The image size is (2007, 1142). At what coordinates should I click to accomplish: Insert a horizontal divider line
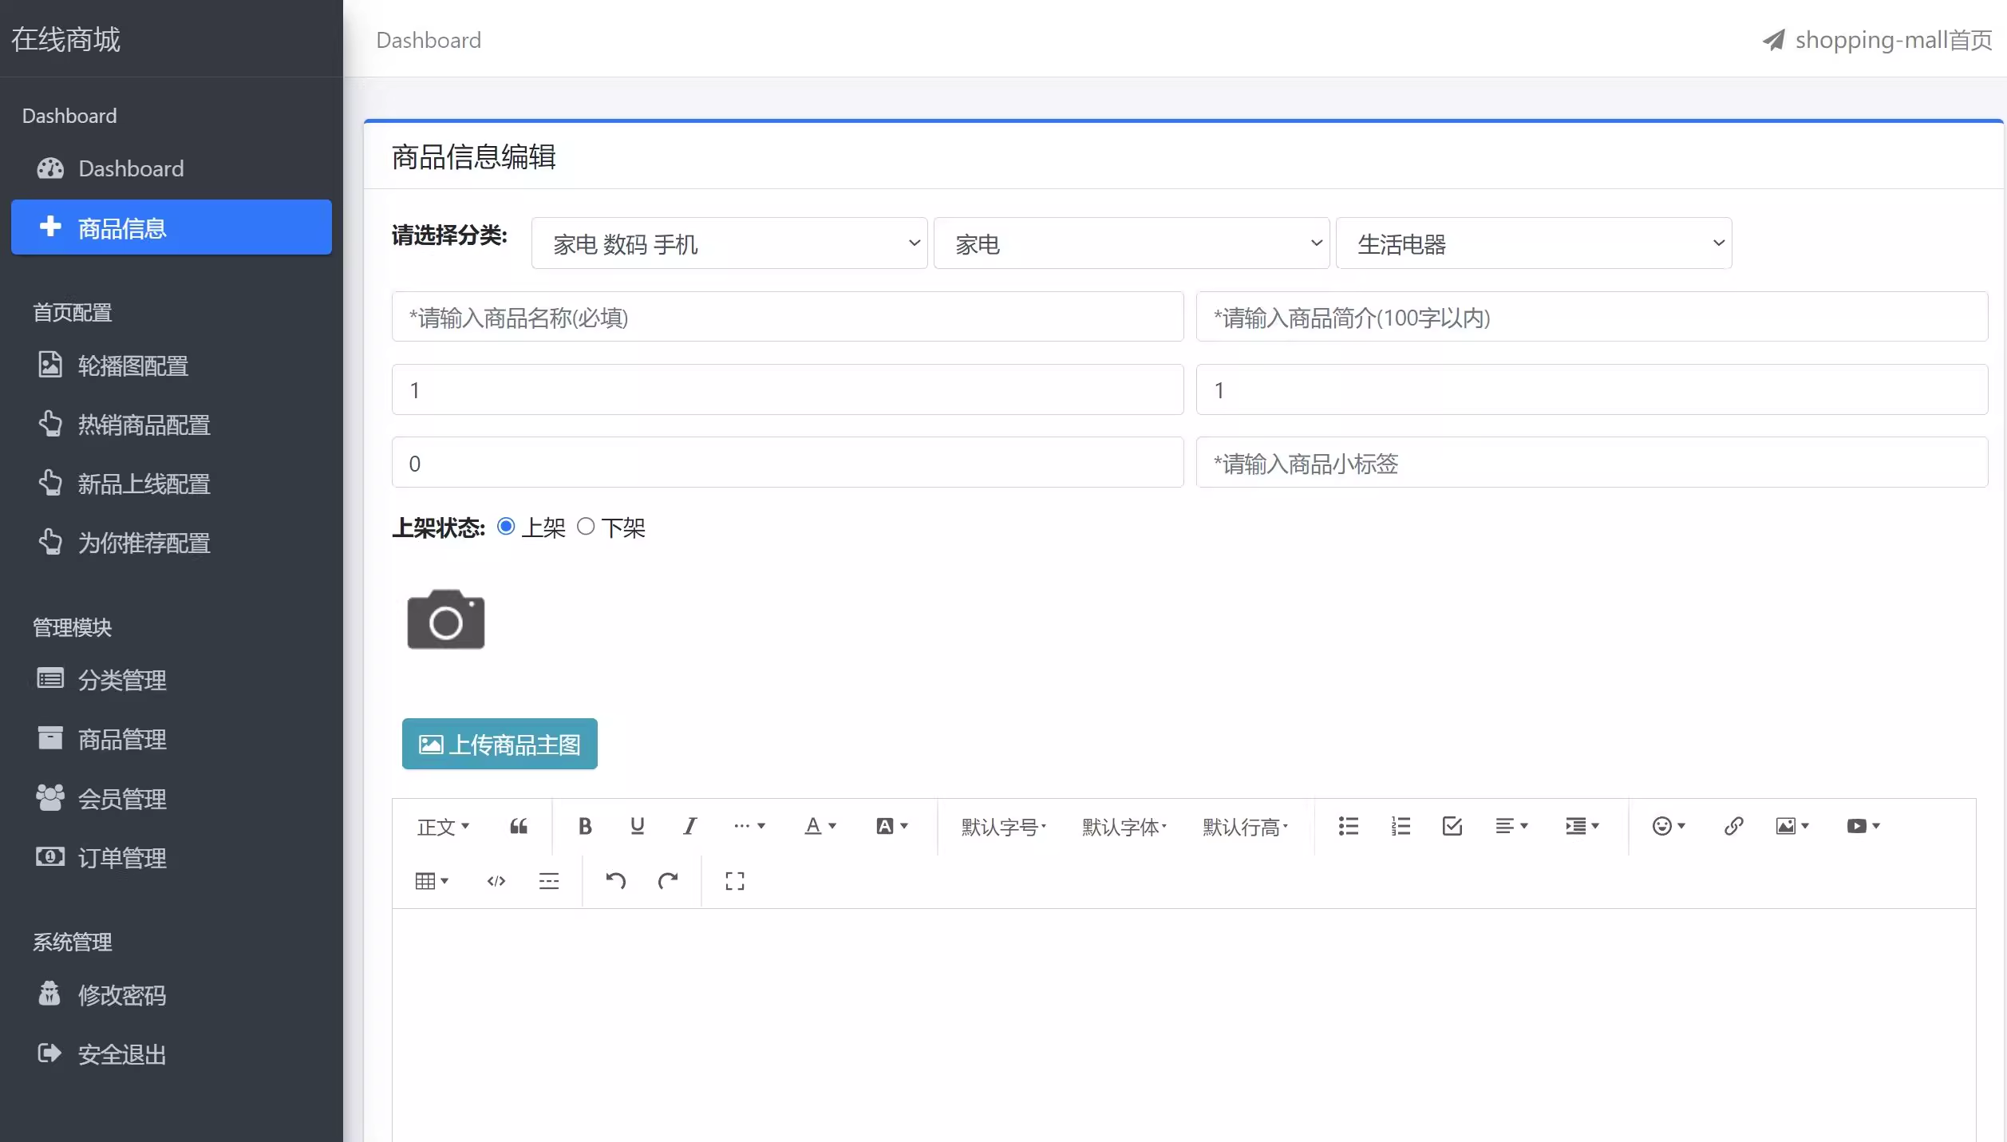pyautogui.click(x=549, y=881)
